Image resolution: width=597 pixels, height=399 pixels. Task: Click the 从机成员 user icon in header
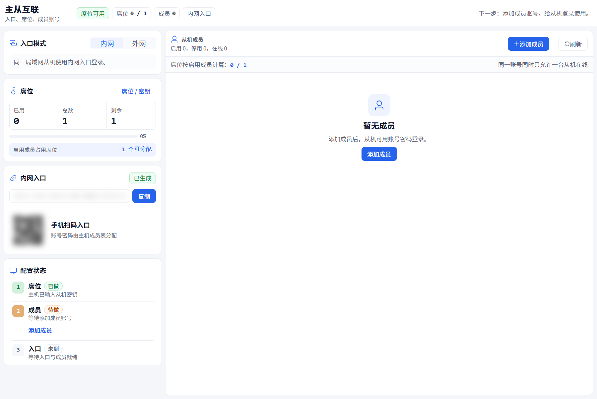174,39
